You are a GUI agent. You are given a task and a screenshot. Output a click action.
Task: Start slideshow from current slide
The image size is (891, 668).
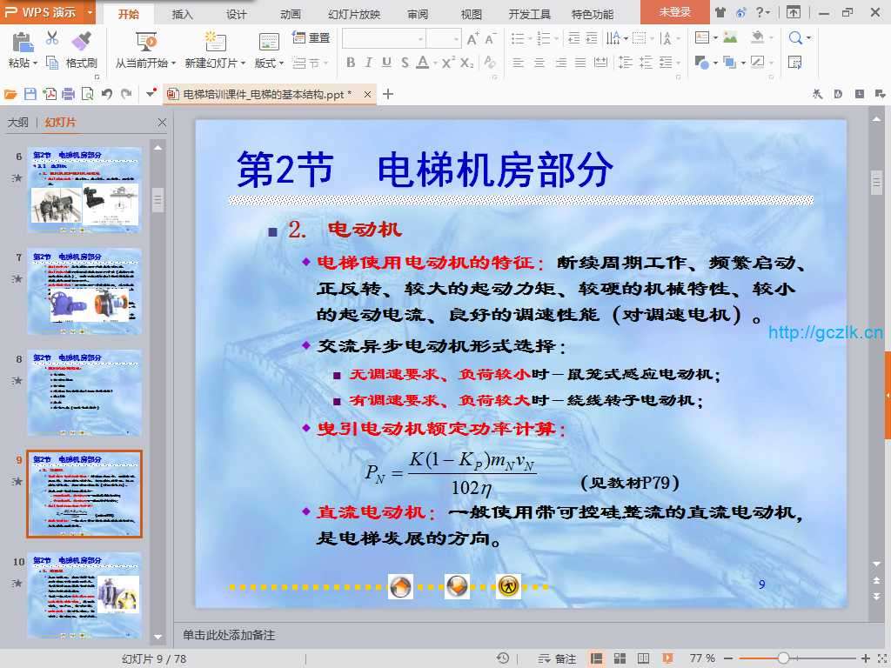[146, 50]
